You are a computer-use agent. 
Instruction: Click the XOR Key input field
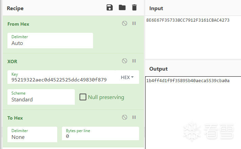61,77
